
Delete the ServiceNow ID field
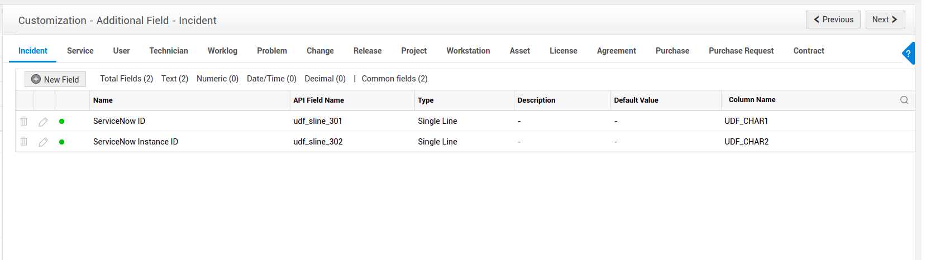(24, 121)
